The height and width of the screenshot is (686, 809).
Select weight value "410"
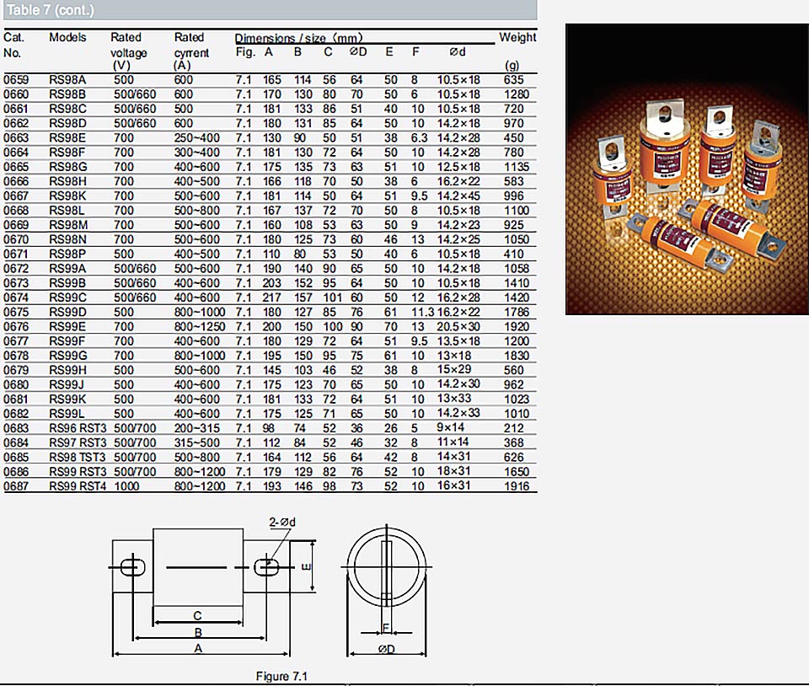pos(513,254)
